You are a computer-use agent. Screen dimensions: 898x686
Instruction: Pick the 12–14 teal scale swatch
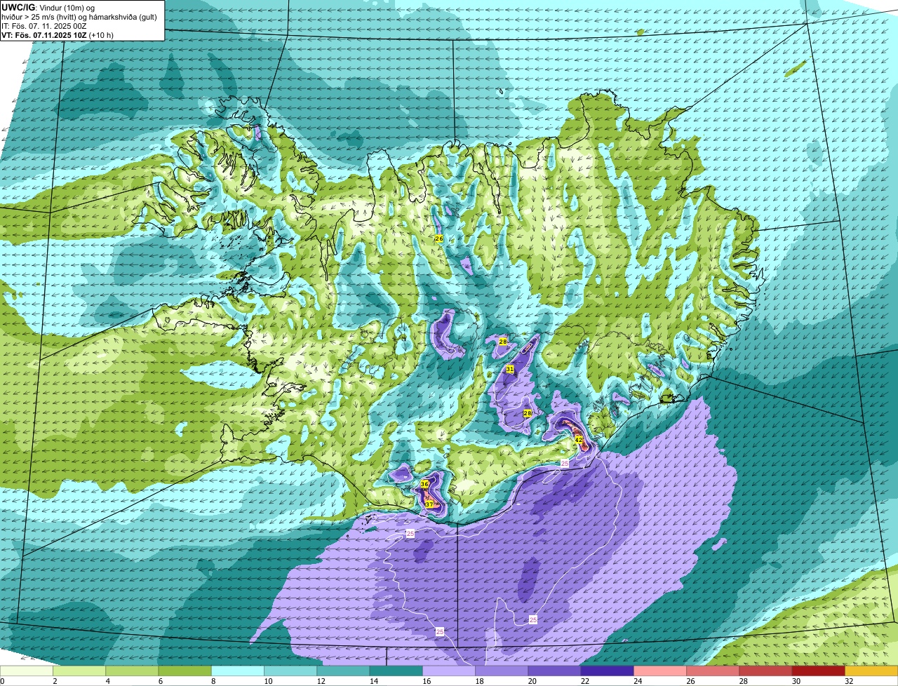coord(343,671)
